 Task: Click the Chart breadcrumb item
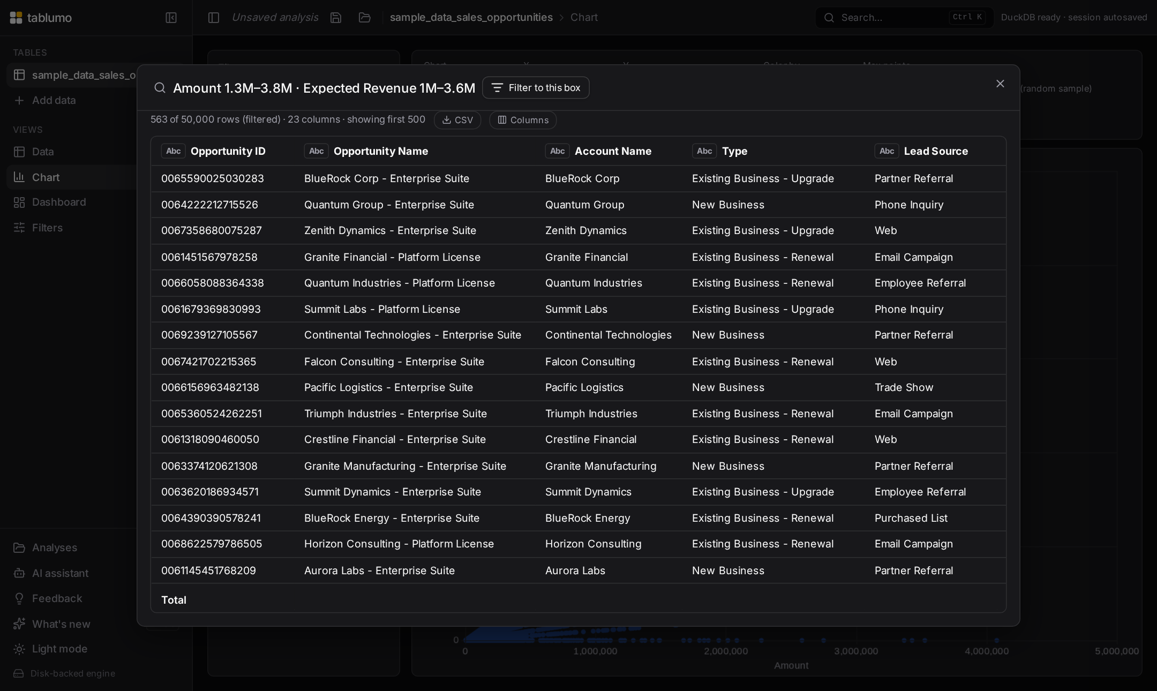584,17
